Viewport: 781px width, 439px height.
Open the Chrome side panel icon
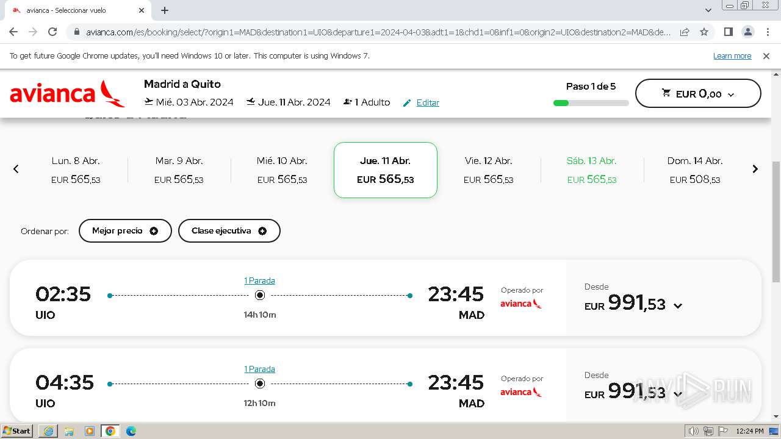pyautogui.click(x=728, y=32)
